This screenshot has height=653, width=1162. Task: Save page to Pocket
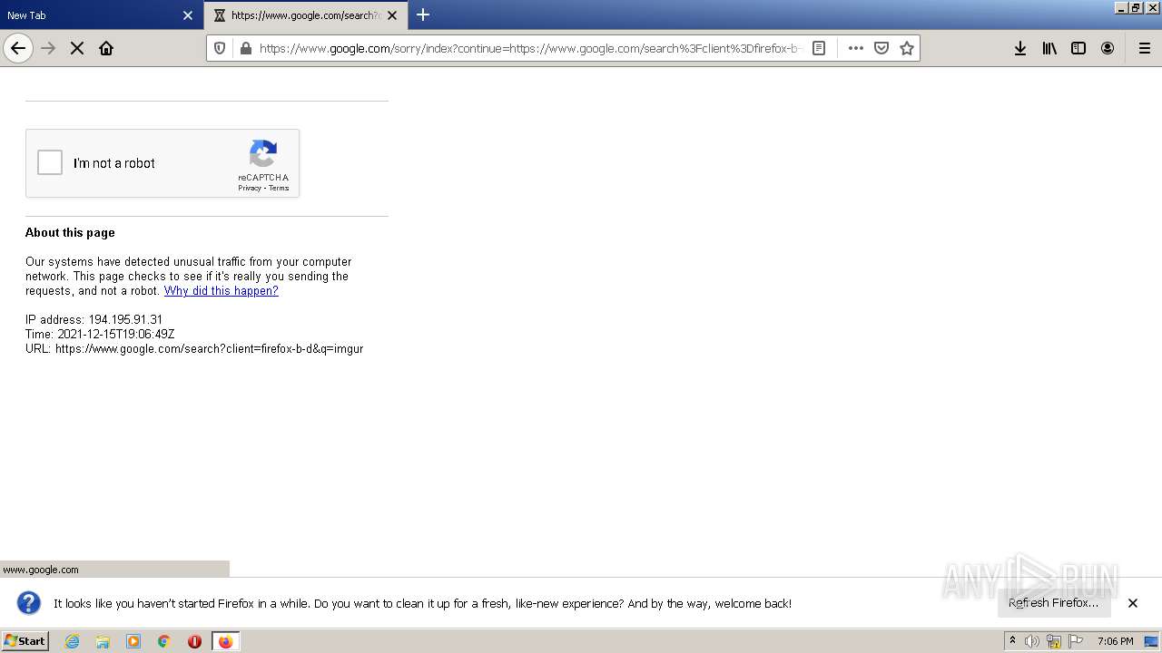coord(881,48)
